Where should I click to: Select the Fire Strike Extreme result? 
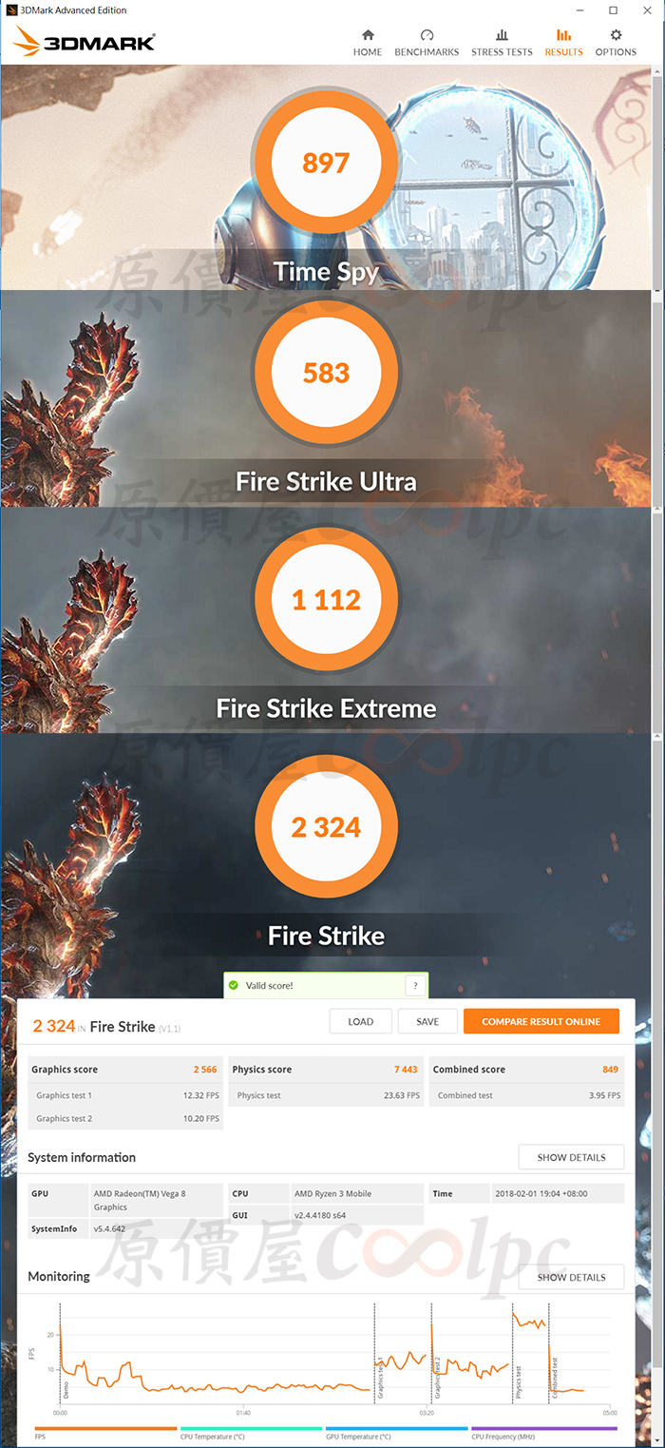(326, 600)
